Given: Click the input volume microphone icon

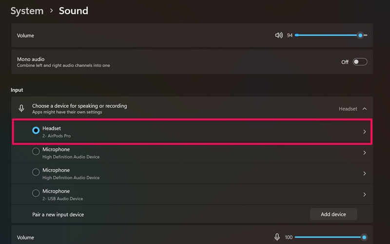Looking at the screenshot, I should 277,237.
